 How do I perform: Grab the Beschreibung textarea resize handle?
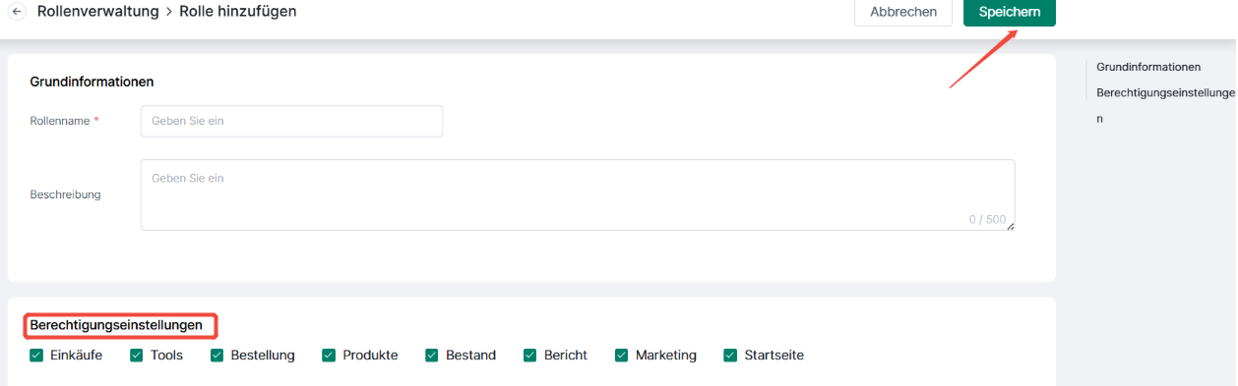[1010, 226]
